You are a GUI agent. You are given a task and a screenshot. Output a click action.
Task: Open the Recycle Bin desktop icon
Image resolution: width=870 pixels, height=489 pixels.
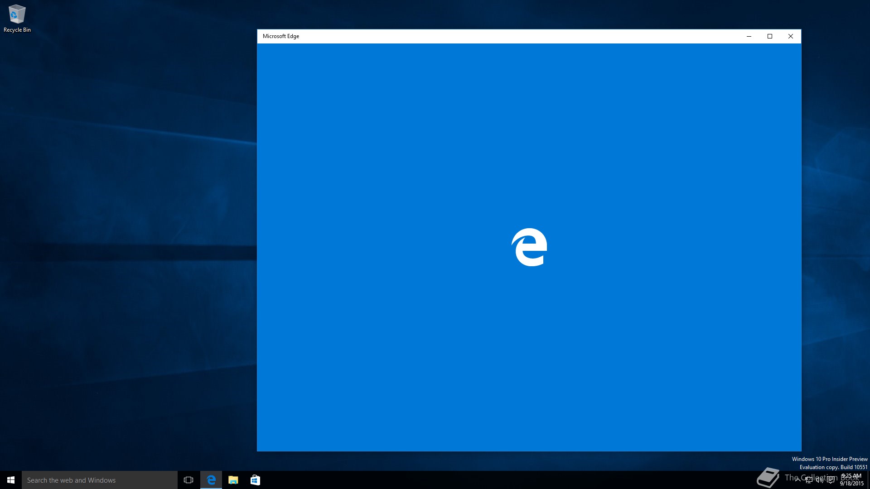[17, 19]
